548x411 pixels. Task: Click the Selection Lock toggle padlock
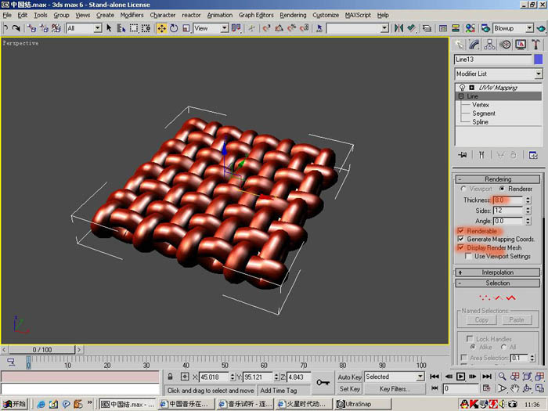170,377
